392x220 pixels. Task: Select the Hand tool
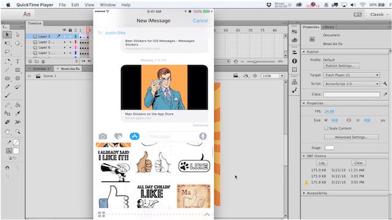tap(7, 131)
